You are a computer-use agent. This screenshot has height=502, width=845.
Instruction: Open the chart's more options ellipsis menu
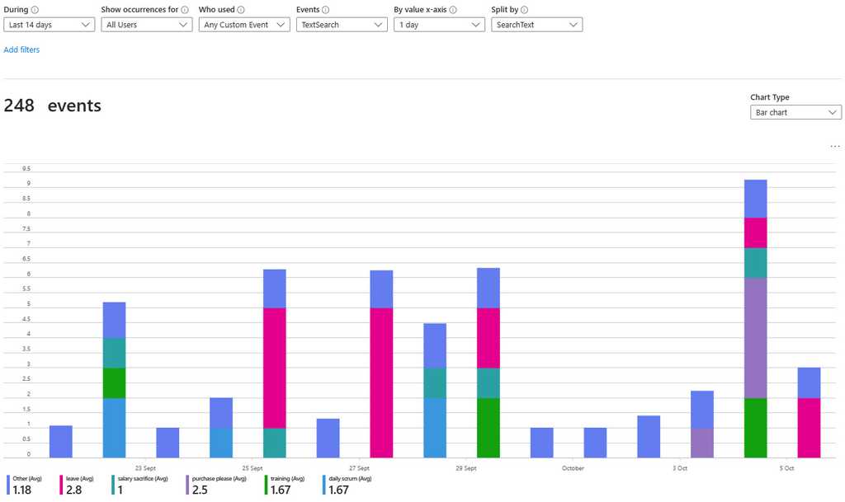tap(834, 145)
